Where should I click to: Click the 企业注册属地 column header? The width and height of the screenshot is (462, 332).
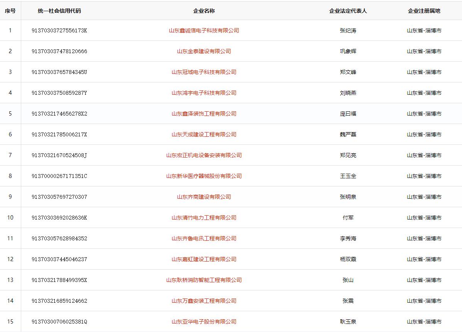click(x=424, y=11)
